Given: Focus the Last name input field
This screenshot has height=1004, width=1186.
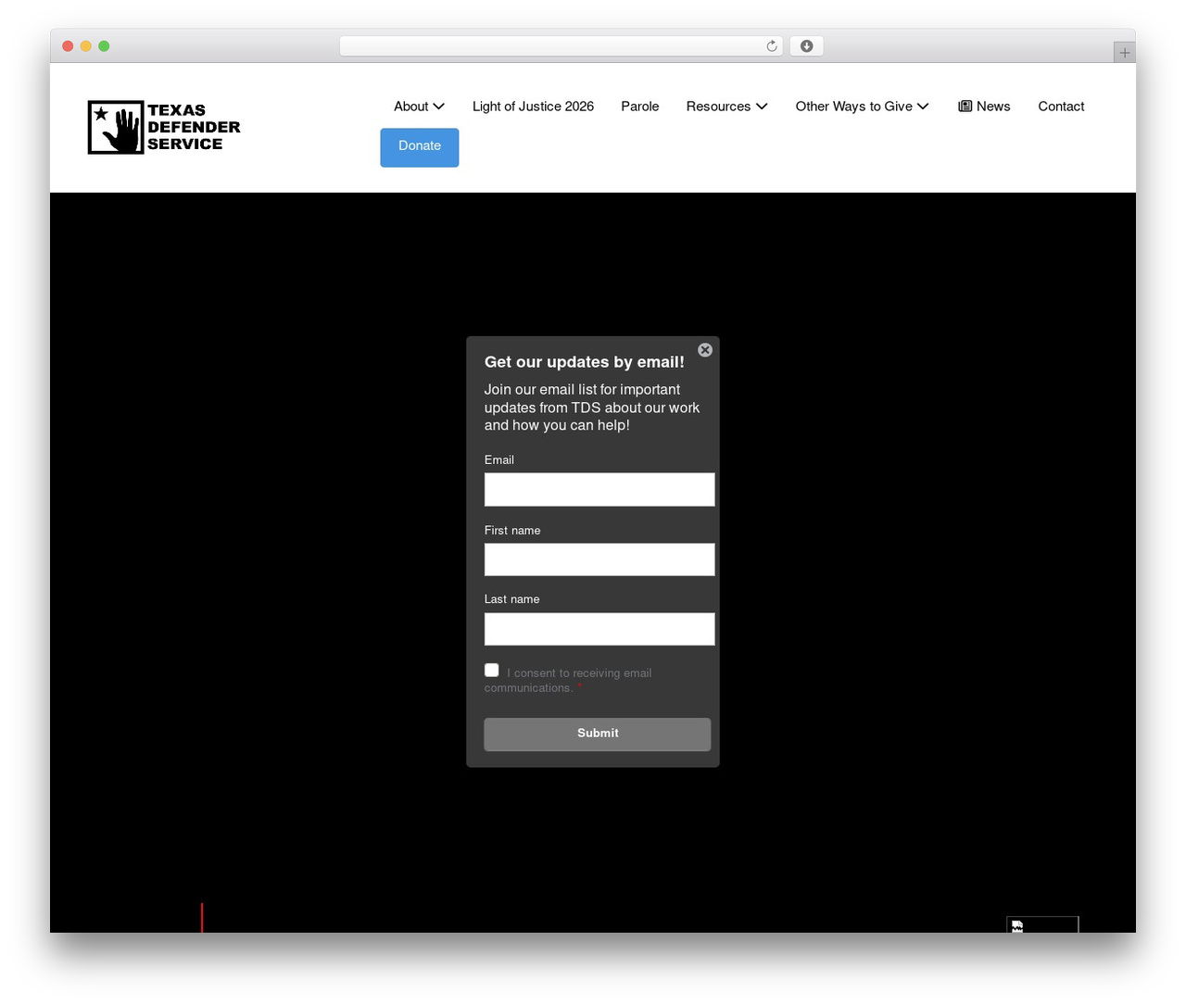Looking at the screenshot, I should (x=599, y=629).
